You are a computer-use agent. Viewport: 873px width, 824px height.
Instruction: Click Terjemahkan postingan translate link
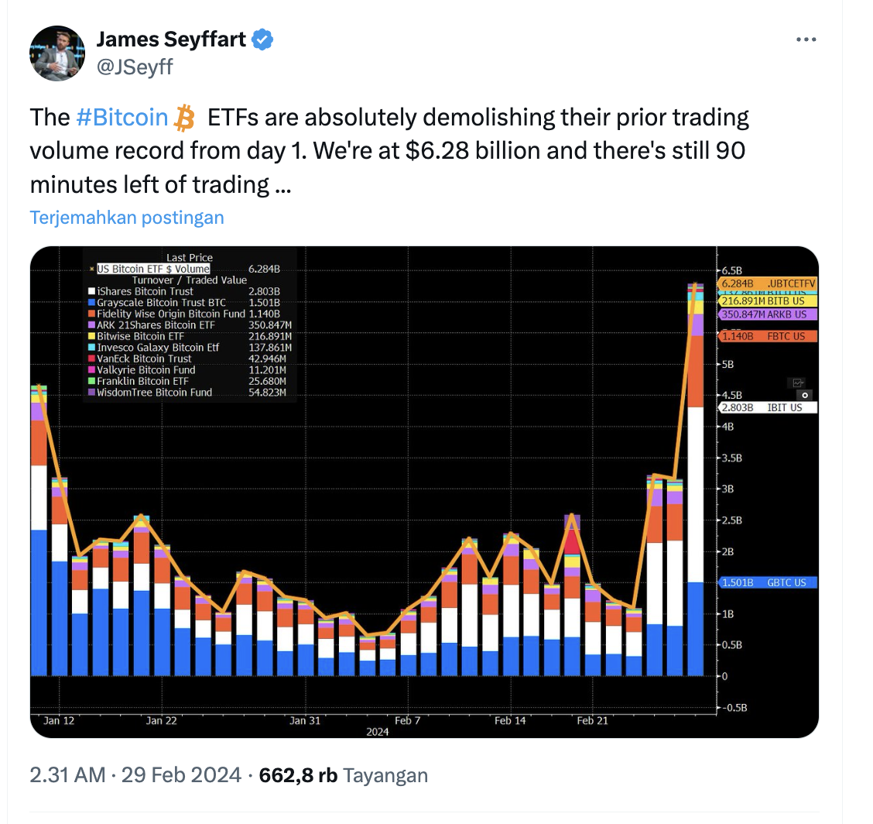127,218
